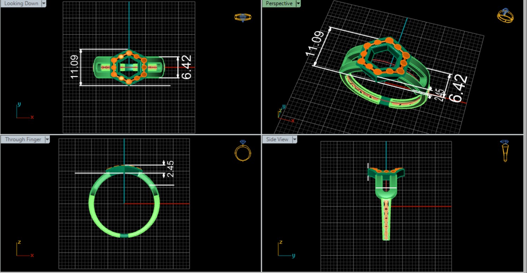Open the Looking Down viewport dropdown arrow
This screenshot has height=273, width=527.
click(44, 4)
